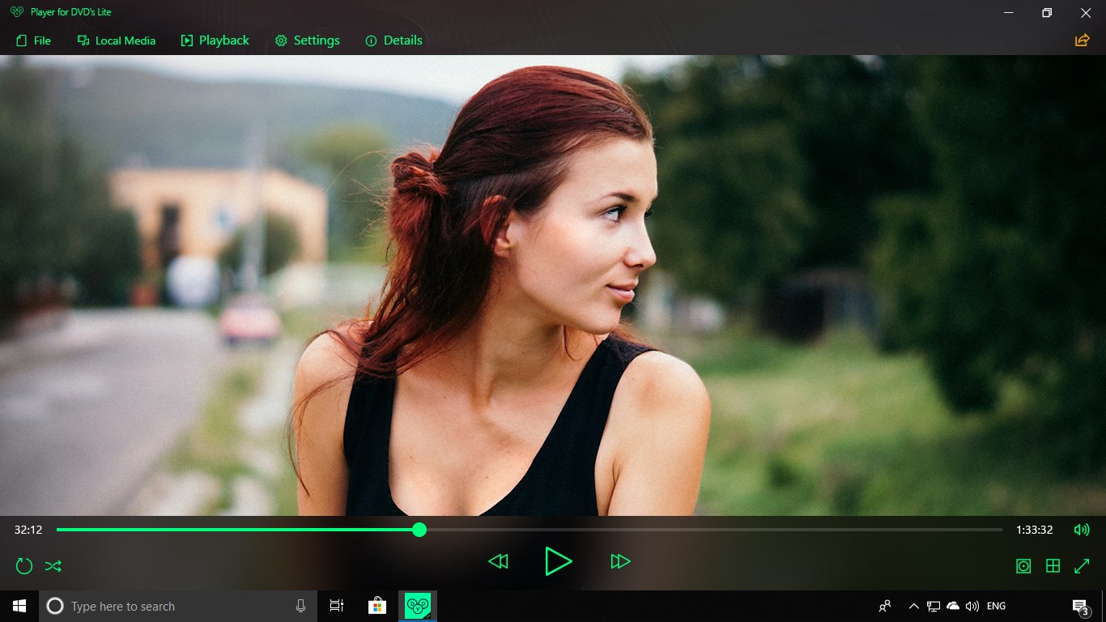Click the playback progress slider handle
The width and height of the screenshot is (1106, 622).
click(x=419, y=530)
